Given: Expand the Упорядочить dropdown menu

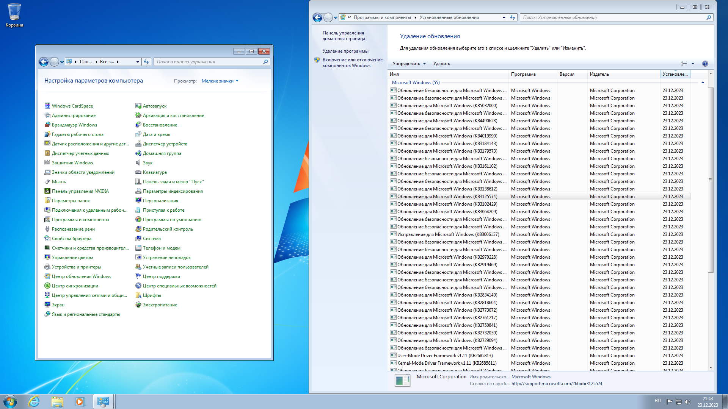Looking at the screenshot, I should (x=409, y=64).
